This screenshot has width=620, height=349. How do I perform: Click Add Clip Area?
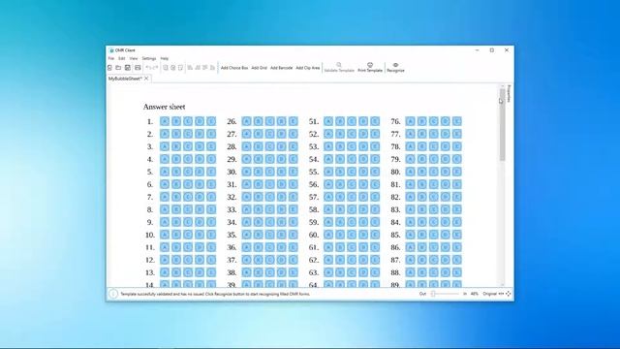pyautogui.click(x=308, y=68)
